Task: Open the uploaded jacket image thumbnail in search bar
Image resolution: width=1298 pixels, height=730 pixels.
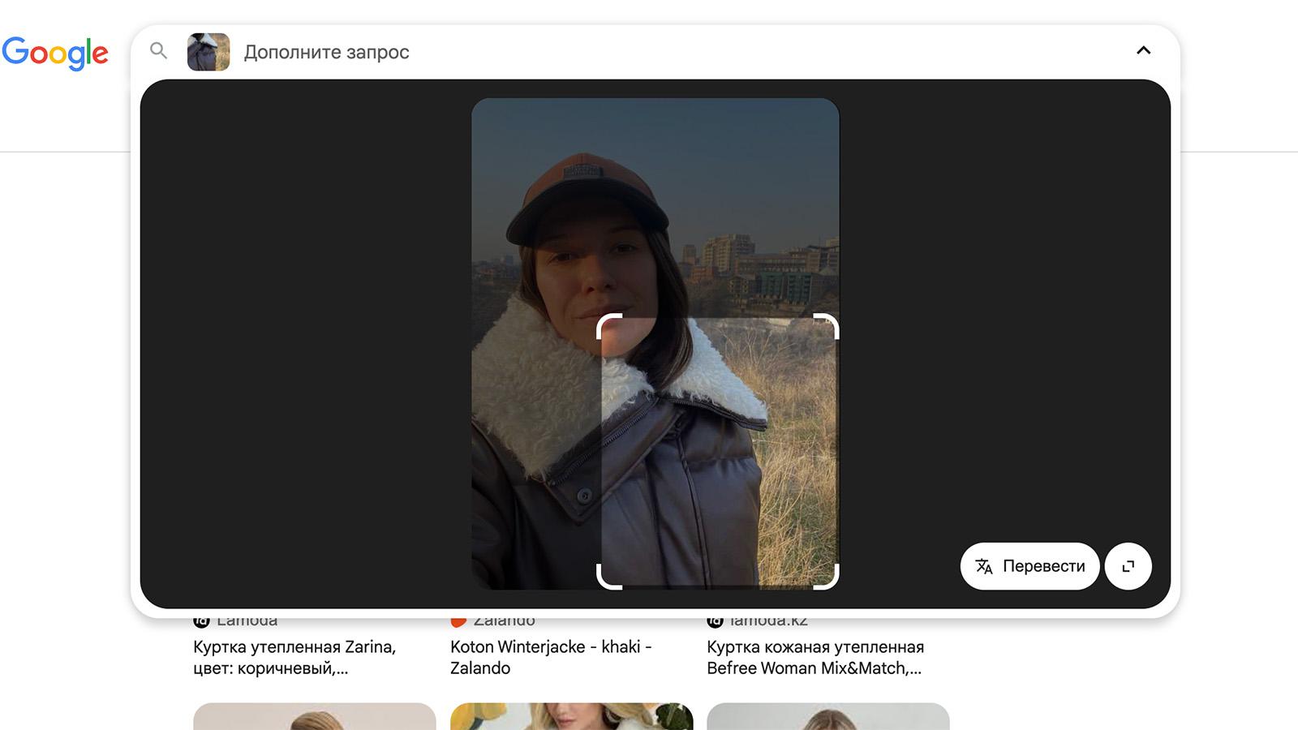Action: click(208, 52)
